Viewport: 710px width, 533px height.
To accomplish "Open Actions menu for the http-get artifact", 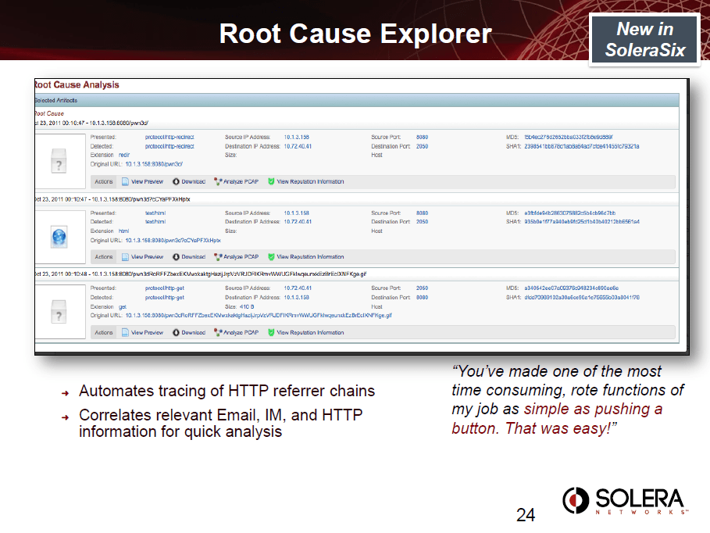I will pyautogui.click(x=104, y=333).
